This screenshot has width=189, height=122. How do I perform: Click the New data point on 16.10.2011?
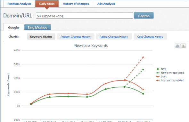click(x=87, y=97)
